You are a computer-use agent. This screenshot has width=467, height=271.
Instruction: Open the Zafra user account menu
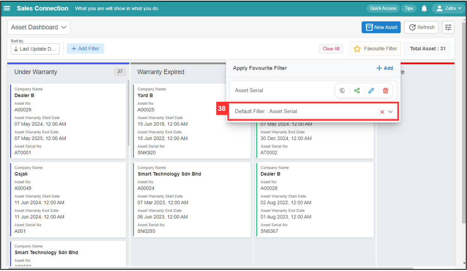(449, 8)
